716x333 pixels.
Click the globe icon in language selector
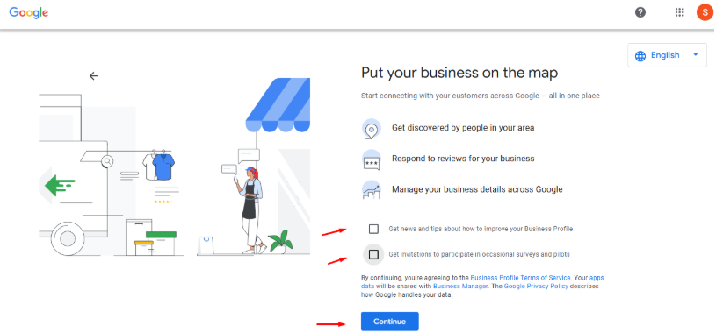point(640,55)
